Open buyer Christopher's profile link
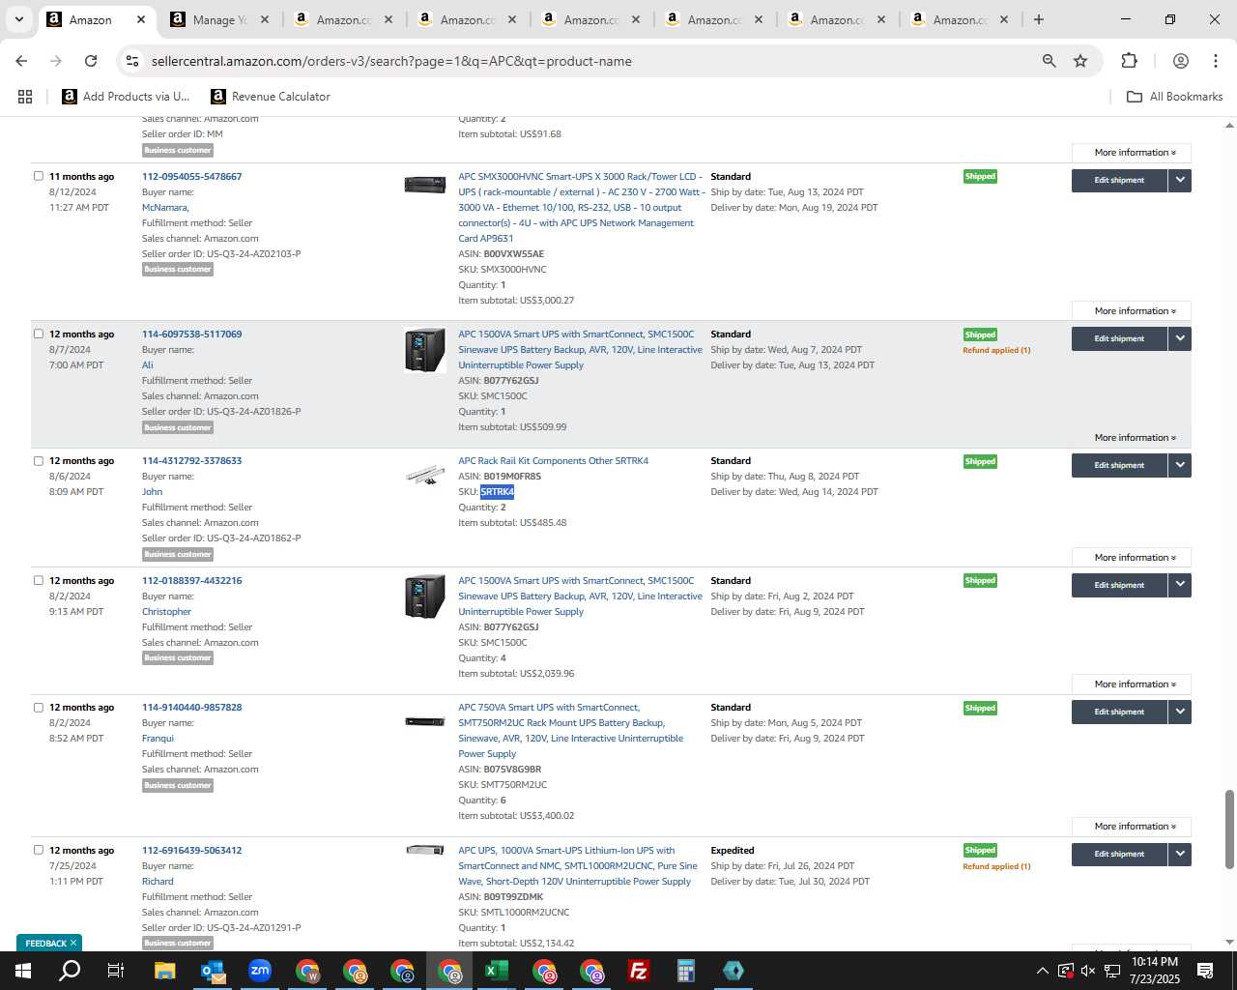1237x990 pixels. point(166,611)
